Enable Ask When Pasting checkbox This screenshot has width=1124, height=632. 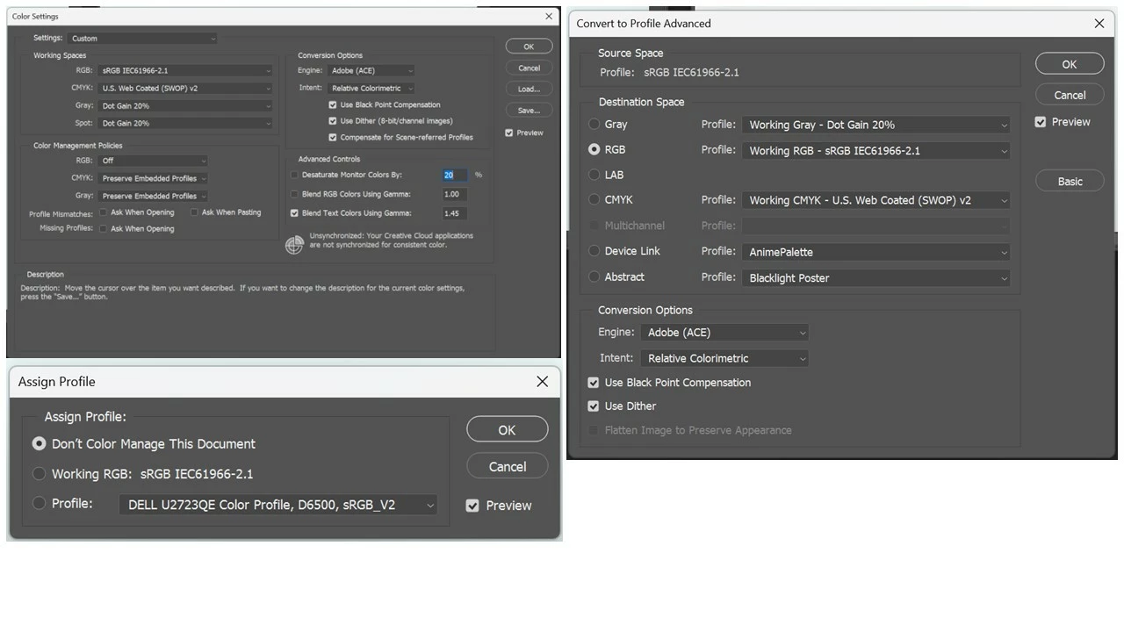click(x=194, y=212)
